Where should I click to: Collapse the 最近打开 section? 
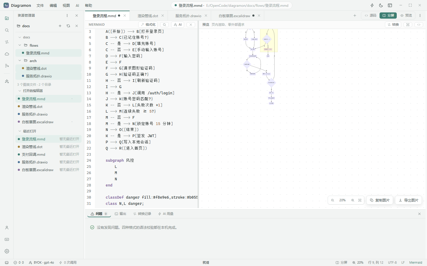(x=20, y=131)
